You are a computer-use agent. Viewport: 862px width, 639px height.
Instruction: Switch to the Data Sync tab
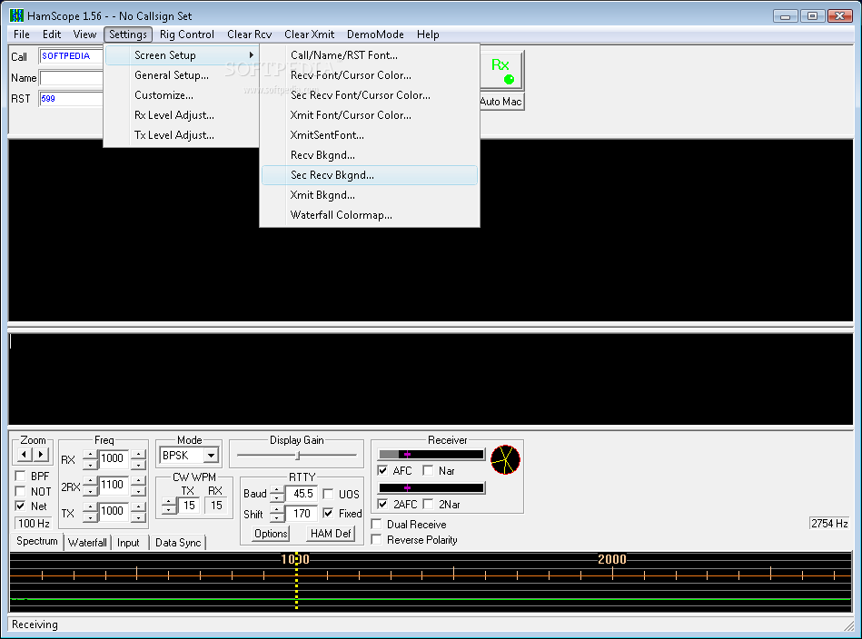[x=178, y=542]
